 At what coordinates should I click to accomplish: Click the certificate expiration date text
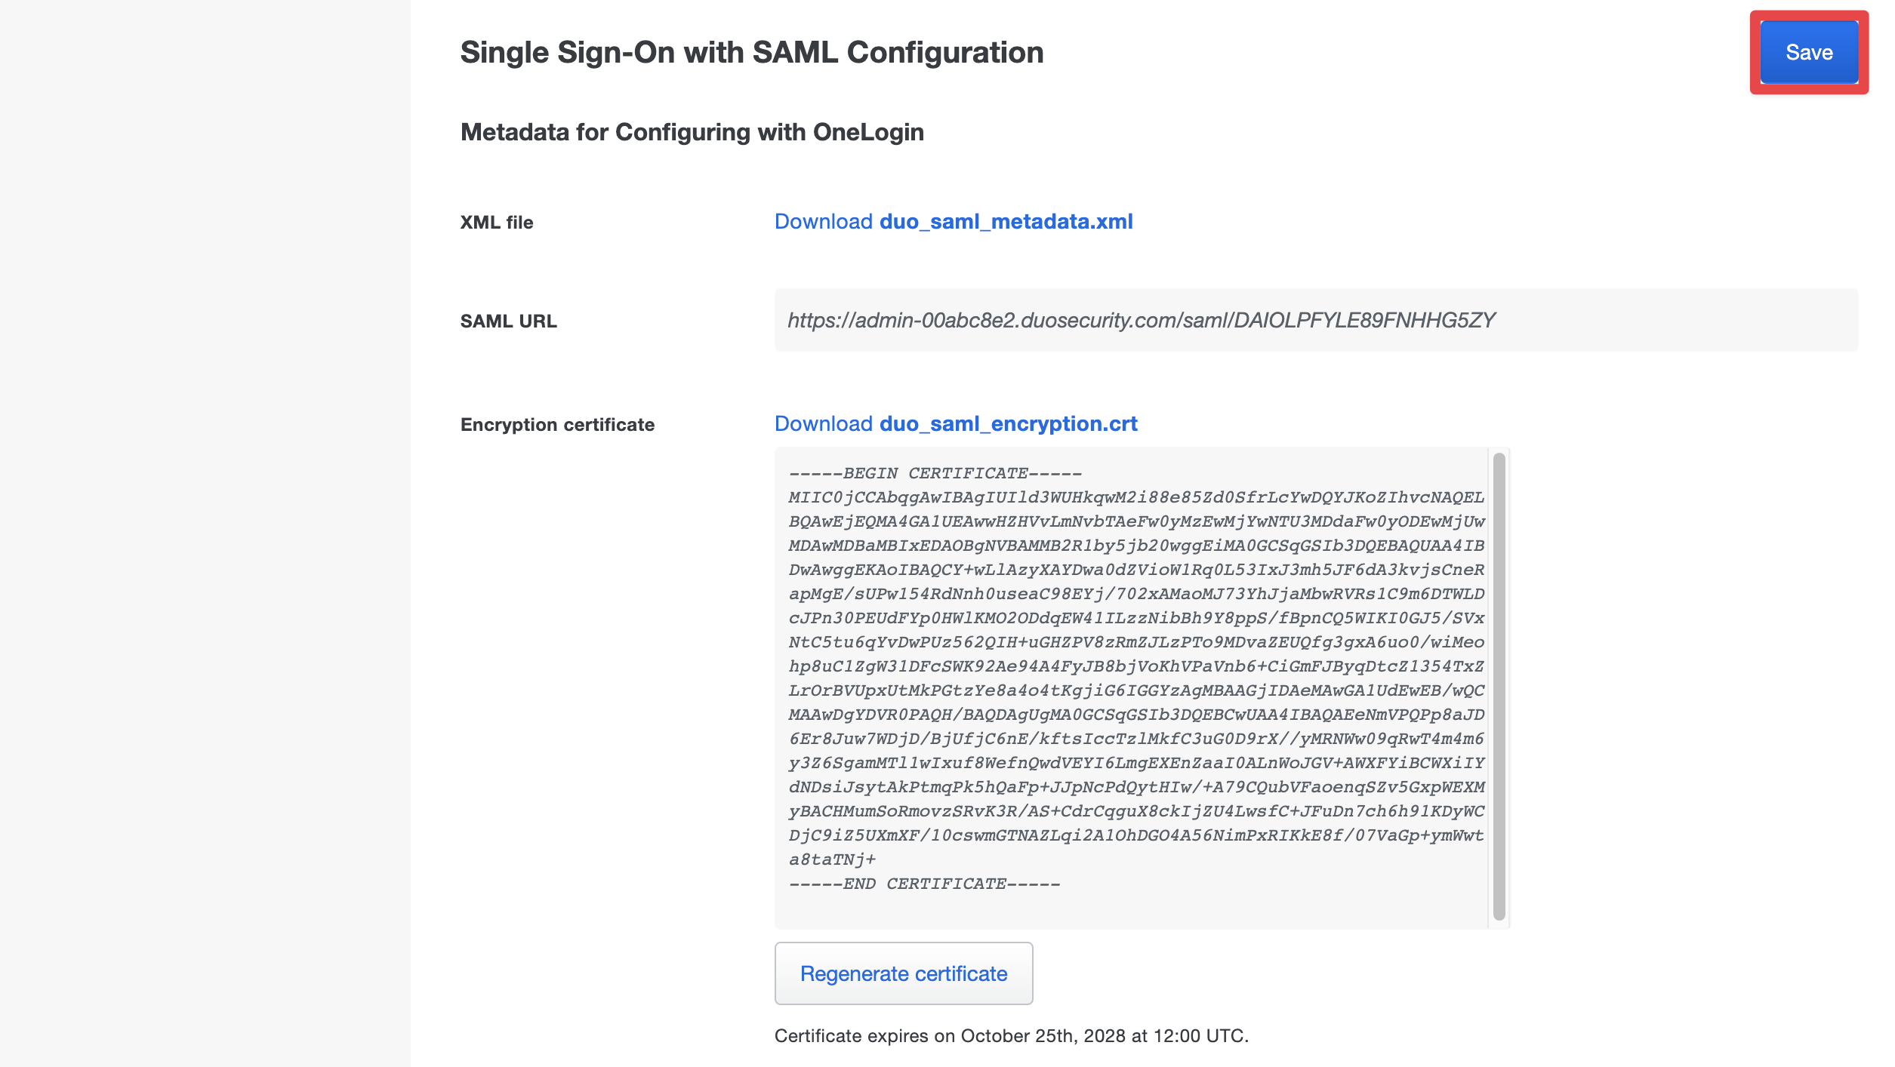tap(1011, 1036)
